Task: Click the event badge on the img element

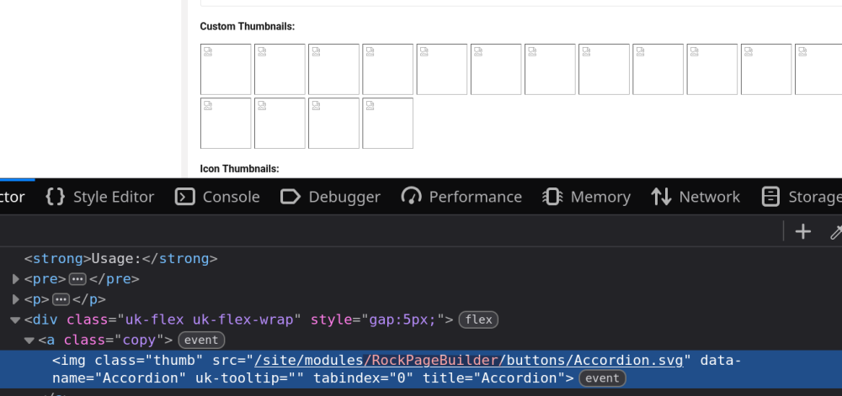Action: (x=603, y=378)
